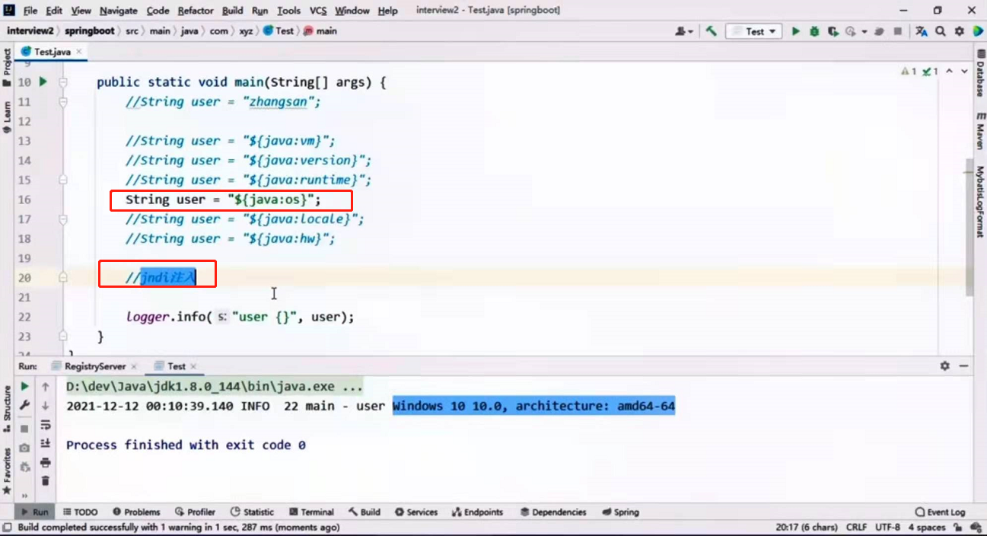Open Run panel options gear

(x=945, y=366)
